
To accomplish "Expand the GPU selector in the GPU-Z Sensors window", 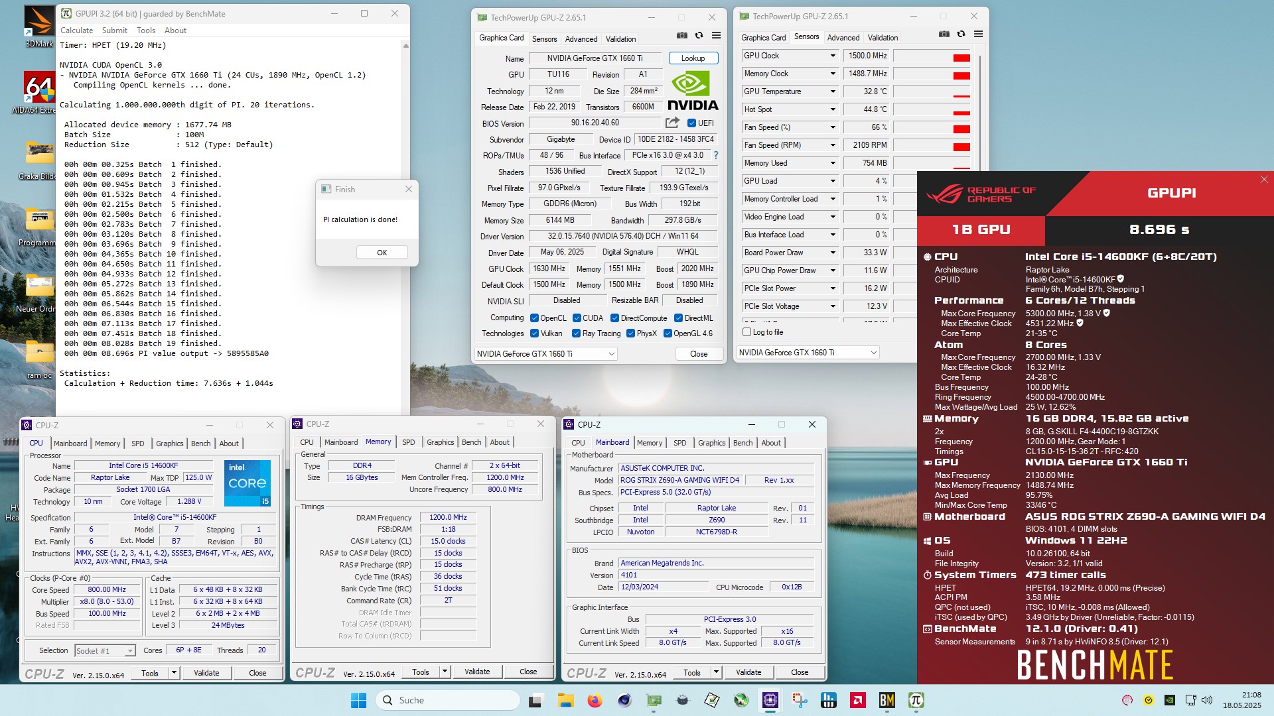I will (x=873, y=353).
